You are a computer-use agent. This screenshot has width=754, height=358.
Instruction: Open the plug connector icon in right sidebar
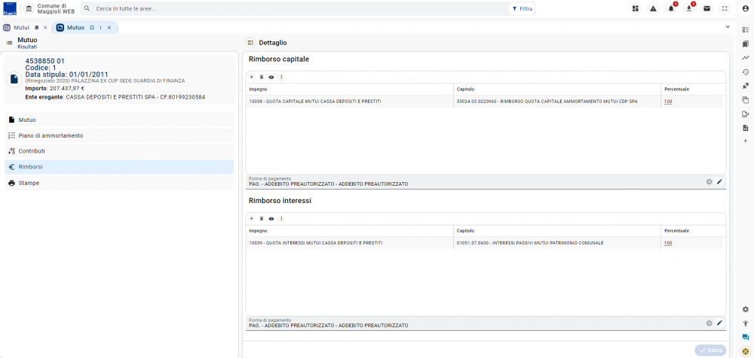click(746, 86)
